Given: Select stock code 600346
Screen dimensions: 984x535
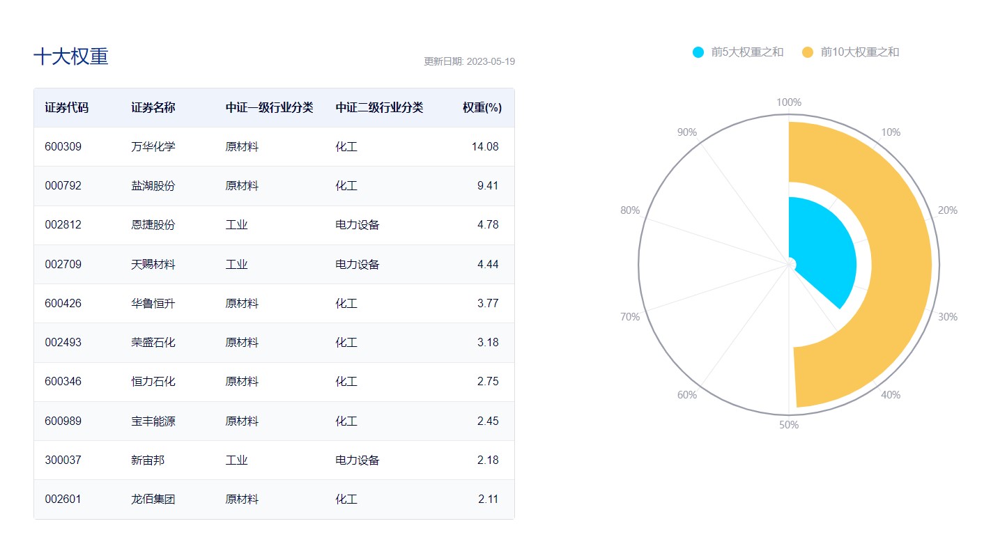Looking at the screenshot, I should [63, 382].
